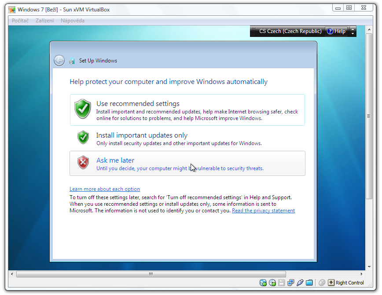
Task: Minimize the VirtualBox window
Action: [338, 8]
